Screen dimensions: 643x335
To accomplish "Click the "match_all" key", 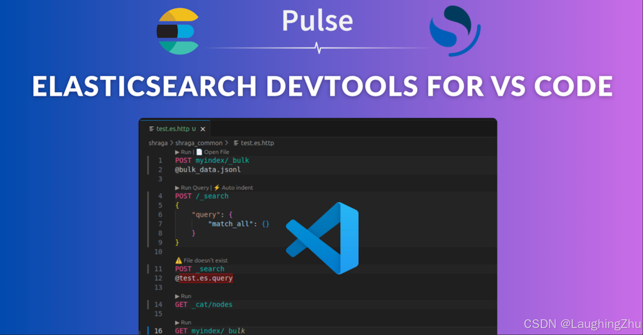I will [x=230, y=224].
